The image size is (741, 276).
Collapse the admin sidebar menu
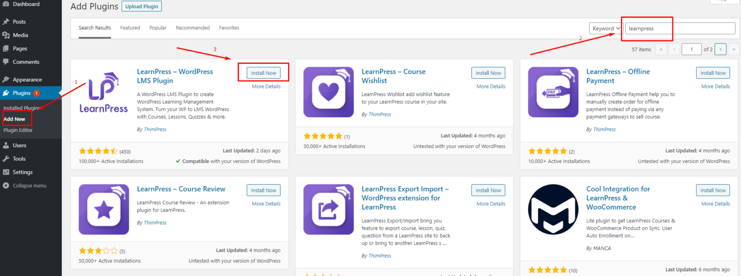point(29,186)
